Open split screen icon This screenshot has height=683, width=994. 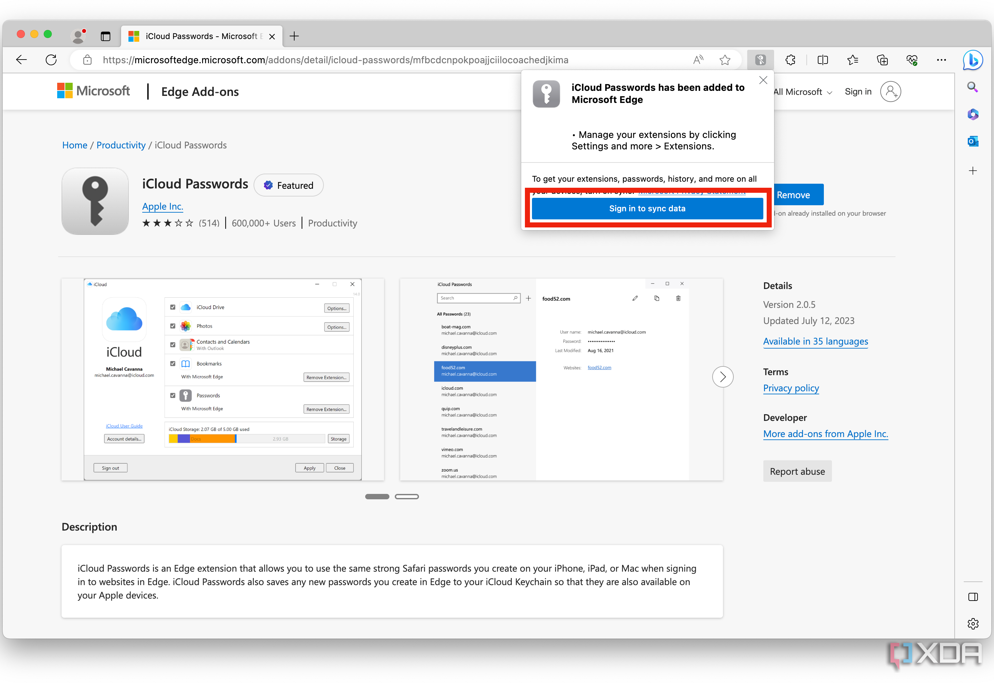pos(823,60)
